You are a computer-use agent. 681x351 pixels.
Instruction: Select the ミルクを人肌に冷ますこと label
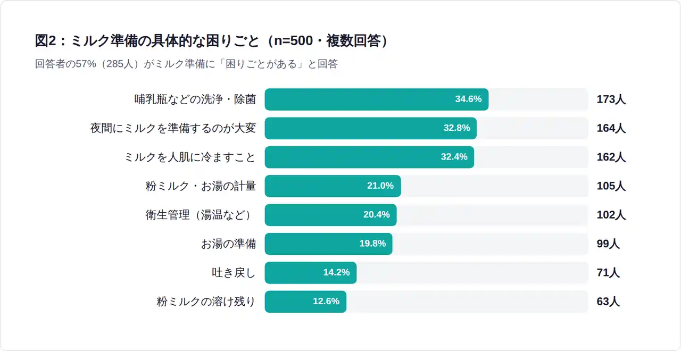pyautogui.click(x=189, y=157)
